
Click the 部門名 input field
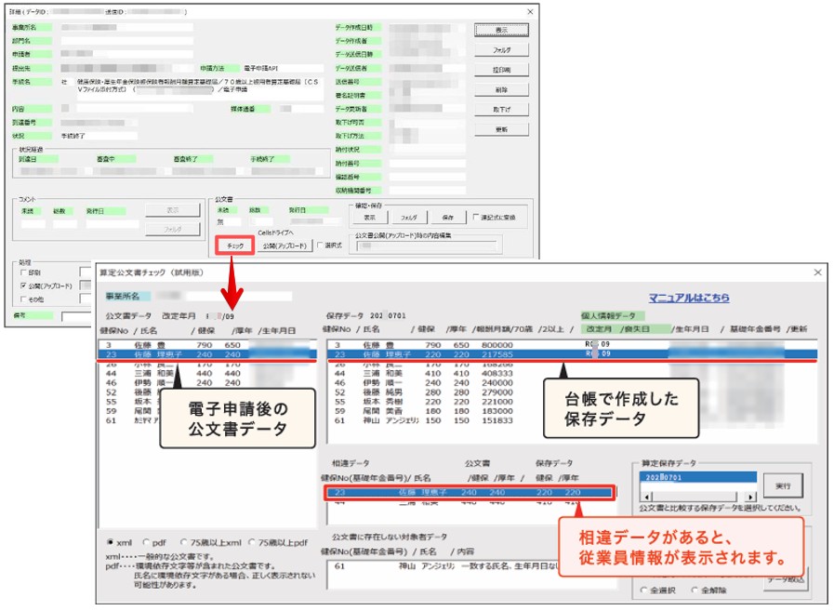(126, 40)
